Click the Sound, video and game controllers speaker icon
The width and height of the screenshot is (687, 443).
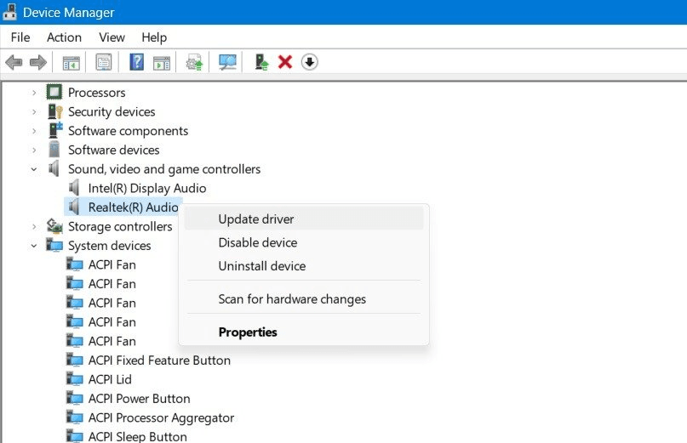[54, 168]
